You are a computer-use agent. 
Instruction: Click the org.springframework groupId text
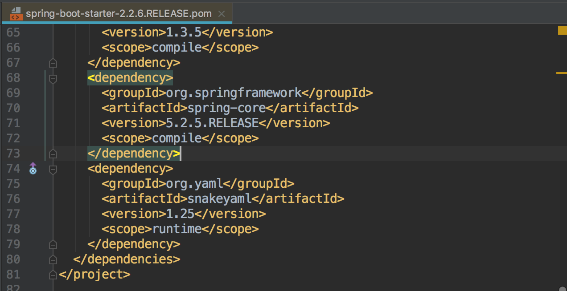[x=234, y=93]
